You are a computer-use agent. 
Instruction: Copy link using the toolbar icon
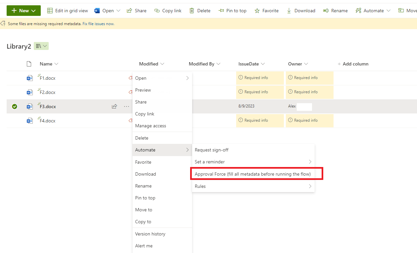coord(168,10)
